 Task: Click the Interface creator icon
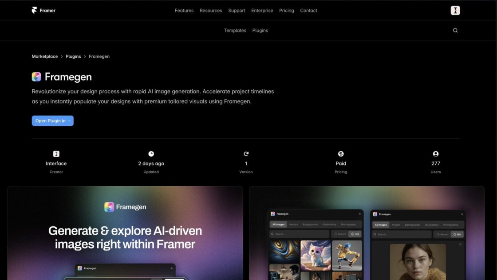tap(56, 154)
